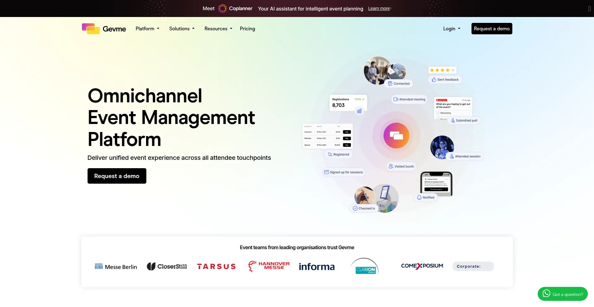
Task: Open the Solutions dropdown menu
Action: (x=182, y=29)
